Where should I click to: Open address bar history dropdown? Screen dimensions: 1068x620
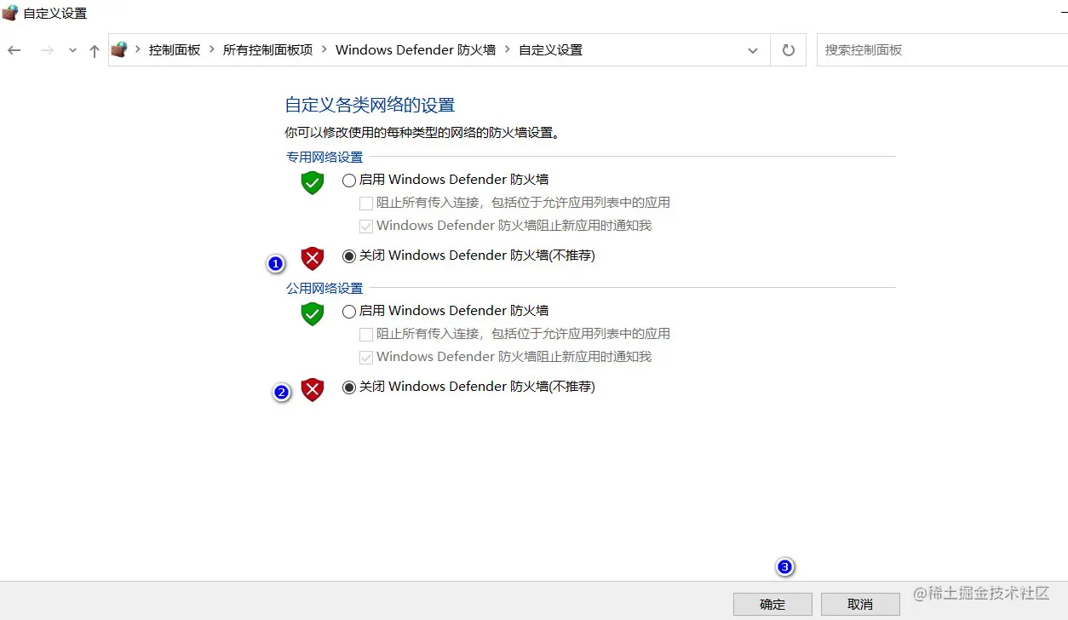pos(753,50)
